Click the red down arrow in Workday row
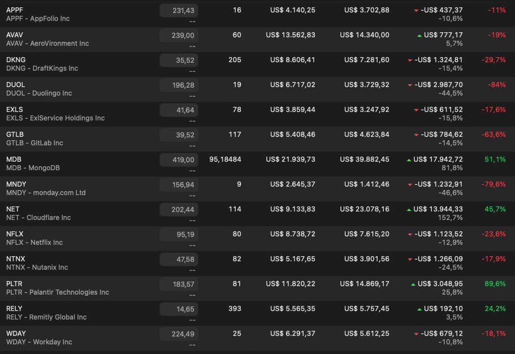Viewport: 515px width, 354px height. 417,334
